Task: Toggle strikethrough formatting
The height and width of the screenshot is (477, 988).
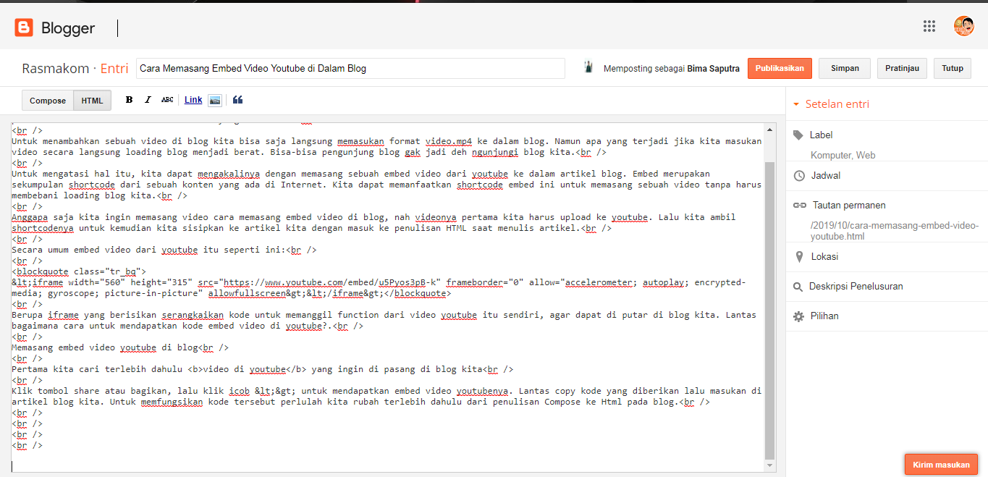Action: click(x=167, y=100)
